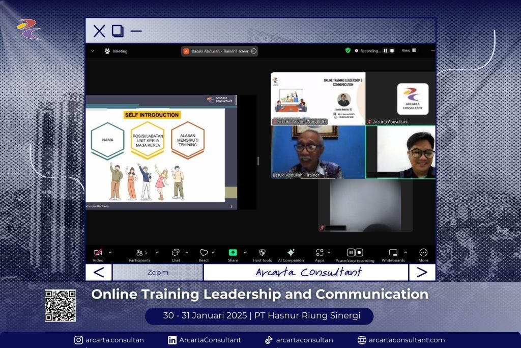Open the View layout menu
Viewport: 521px width, 348px height.
(409, 51)
